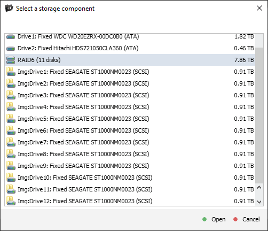Select the Img:Drive4 disk image icon
The width and height of the screenshot is (268, 231).
(x=11, y=107)
